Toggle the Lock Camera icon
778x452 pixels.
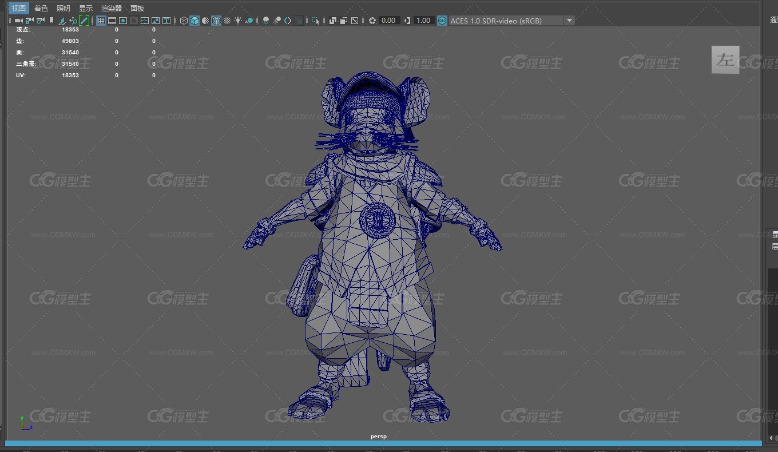pyautogui.click(x=29, y=21)
